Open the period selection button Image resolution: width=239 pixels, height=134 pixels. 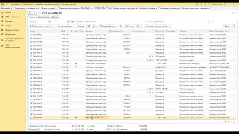tap(73, 22)
